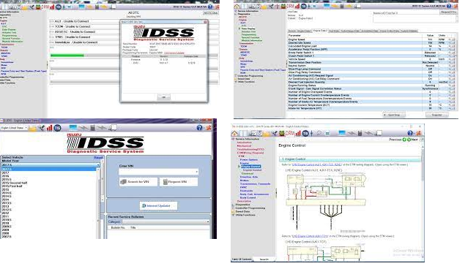Select Mechanical in Engine Control window tree
The image size is (465, 266).
(244, 146)
